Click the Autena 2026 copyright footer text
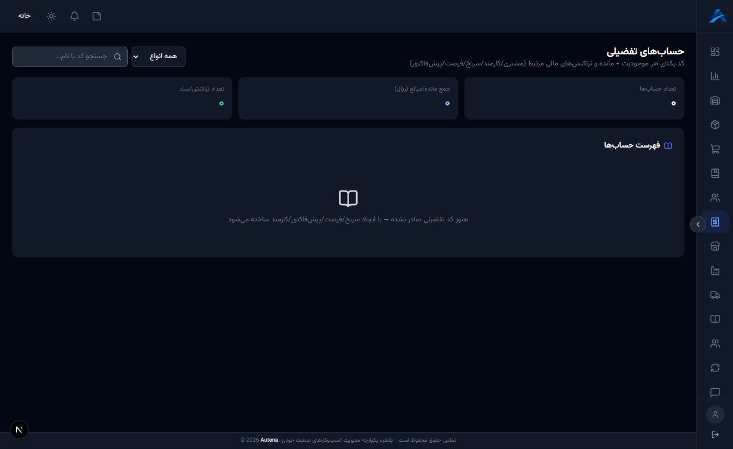The height and width of the screenshot is (449, 733). point(348,440)
